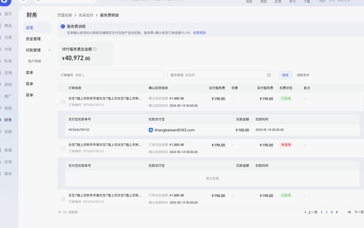Click the 订单信息 column header
The width and height of the screenshot is (364, 228).
pos(75,88)
